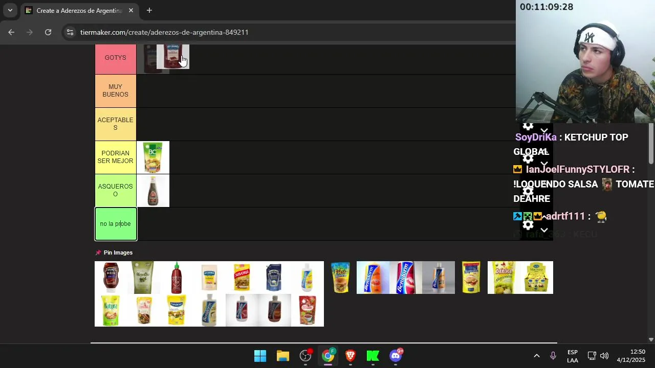Pick the red-label Benidorm bottle image
The width and height of the screenshot is (655, 368).
[242, 310]
